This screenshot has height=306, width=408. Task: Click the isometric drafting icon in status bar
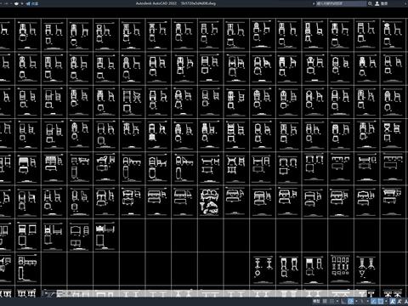361,301
